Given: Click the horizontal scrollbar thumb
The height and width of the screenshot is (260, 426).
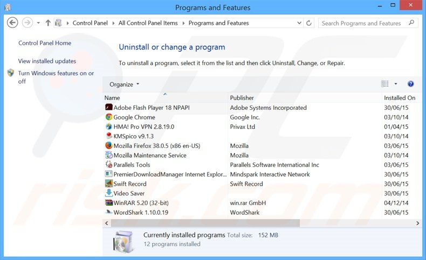Looking at the screenshot, I should 205,223.
